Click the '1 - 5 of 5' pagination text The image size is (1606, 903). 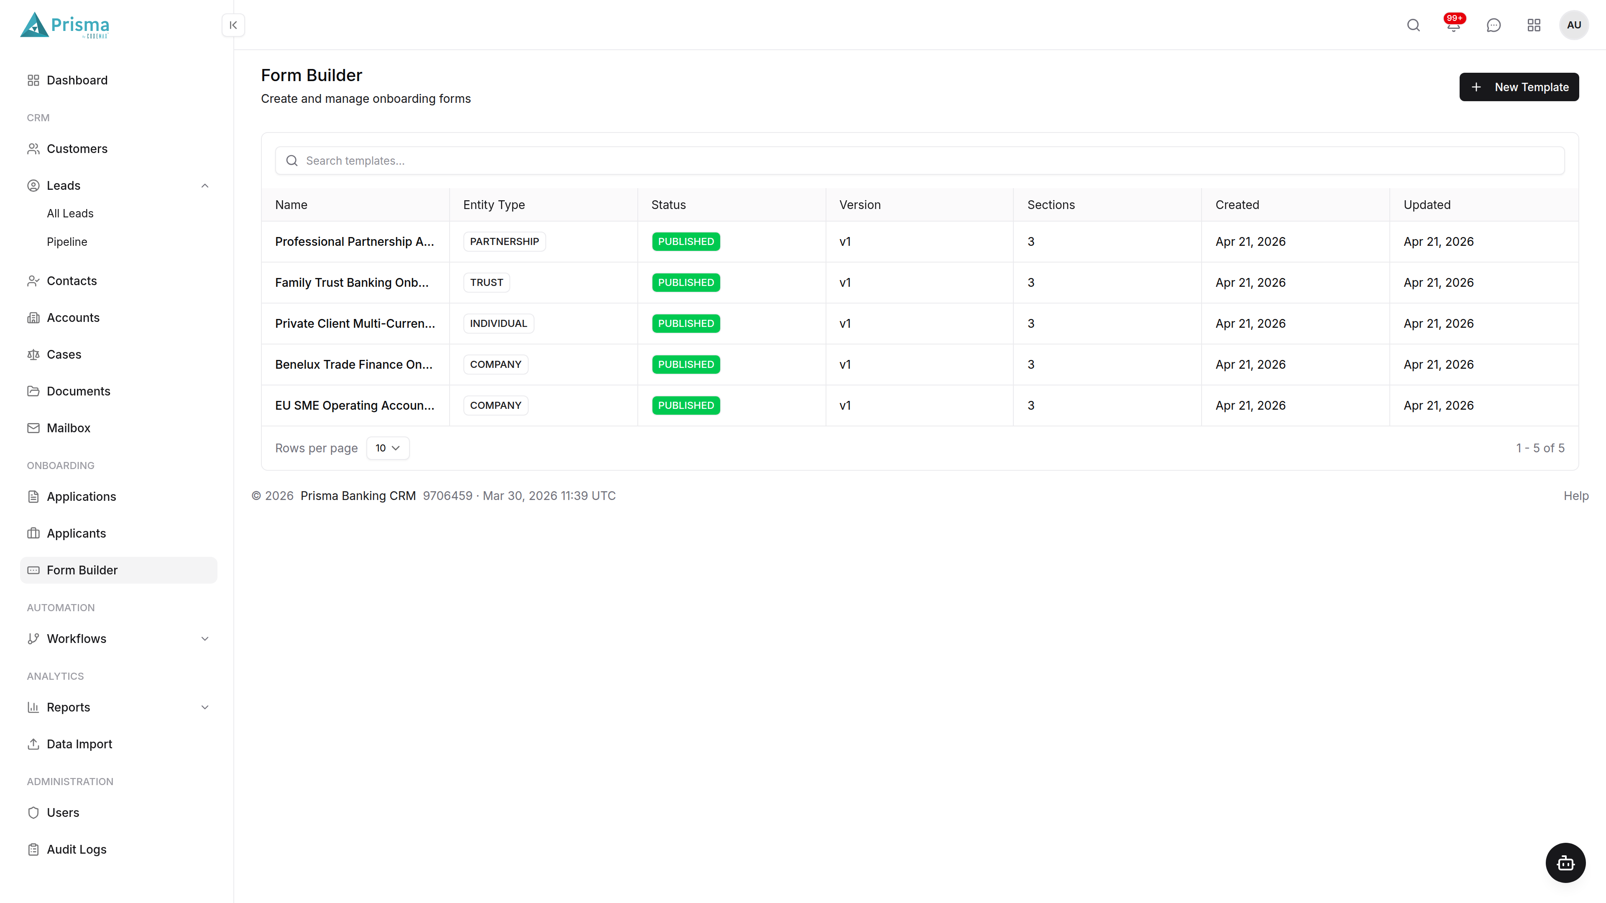[1540, 449]
